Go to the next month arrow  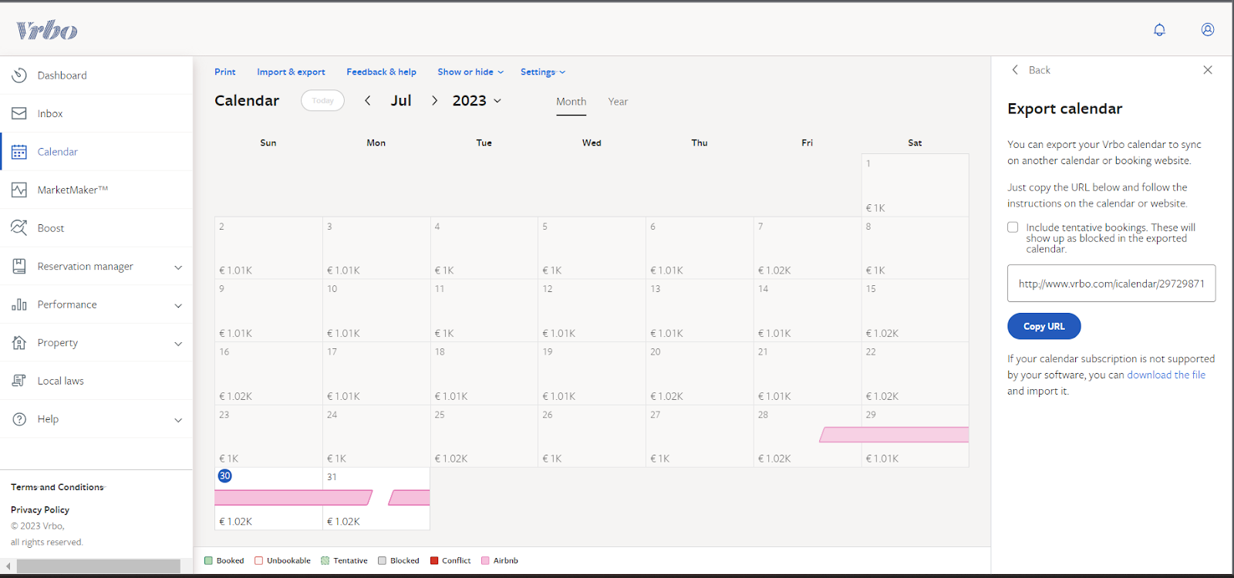coord(435,100)
